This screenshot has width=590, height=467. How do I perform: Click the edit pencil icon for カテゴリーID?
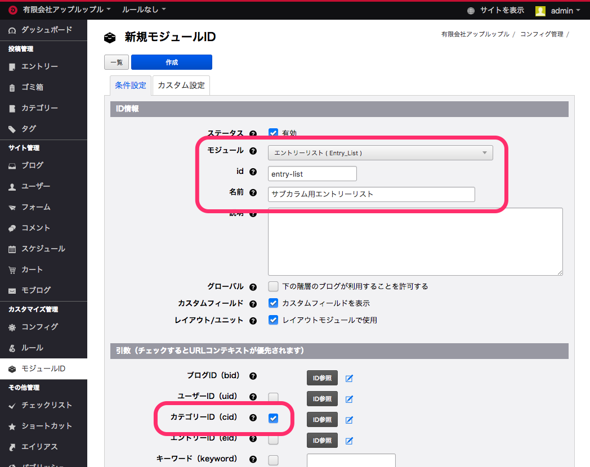(349, 420)
